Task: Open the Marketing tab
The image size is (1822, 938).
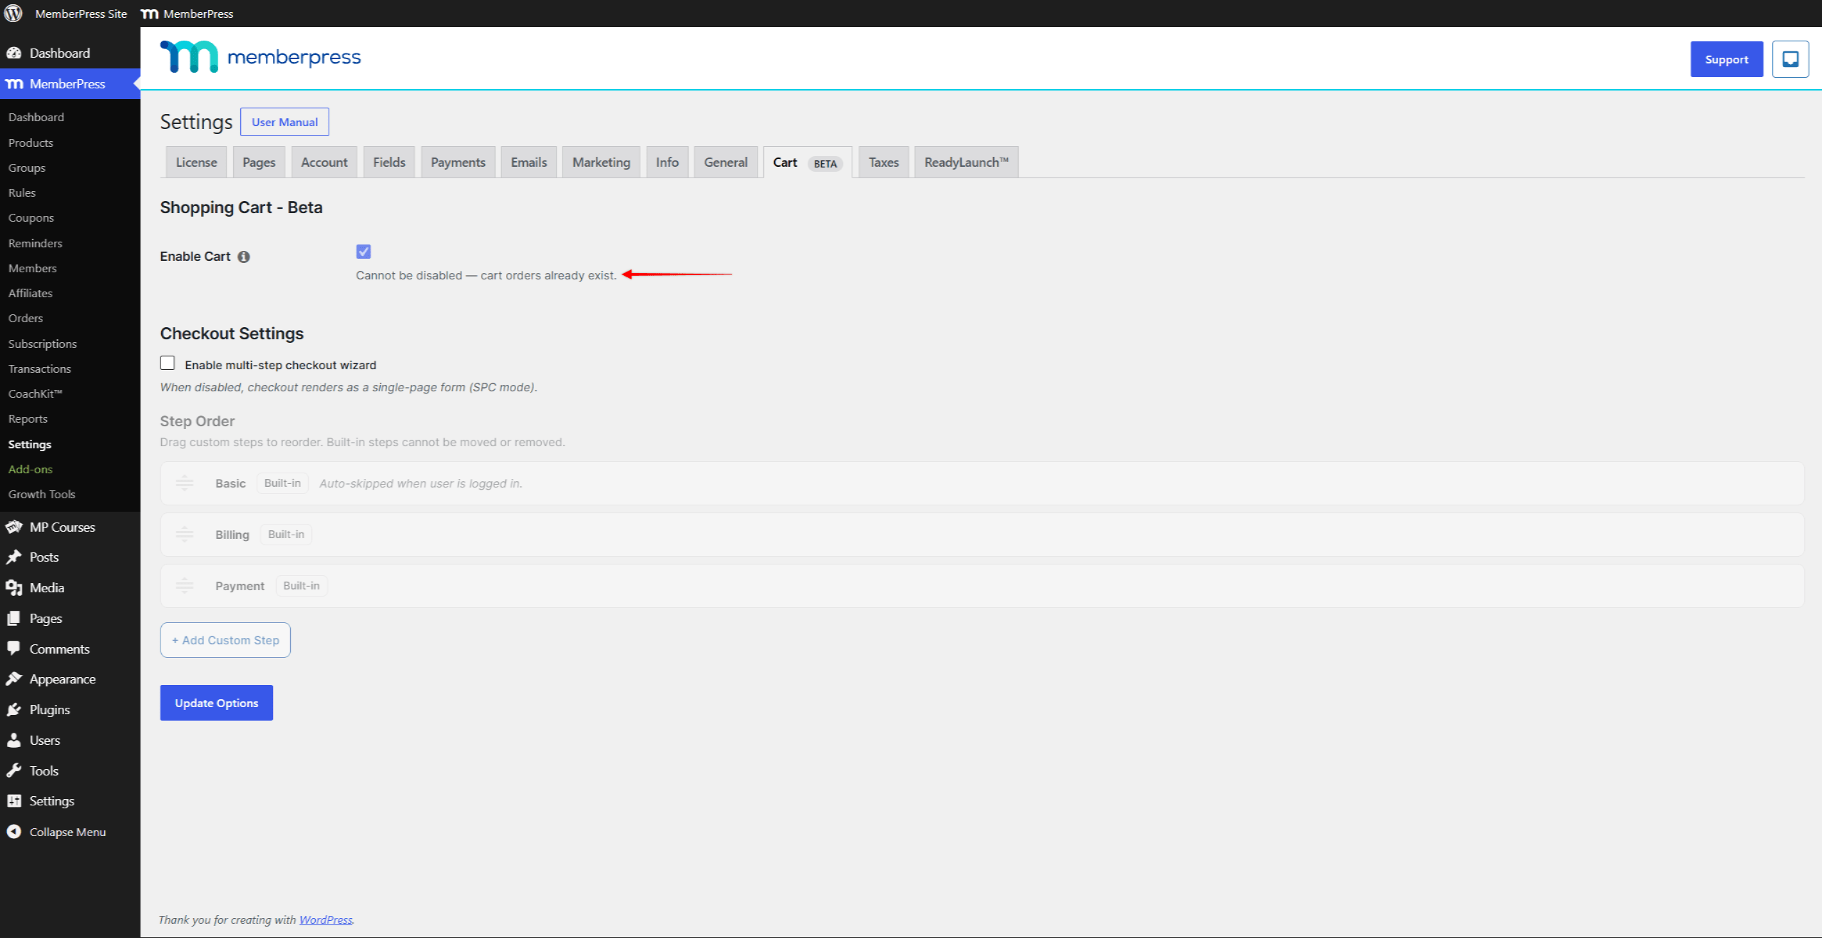Action: (x=601, y=162)
